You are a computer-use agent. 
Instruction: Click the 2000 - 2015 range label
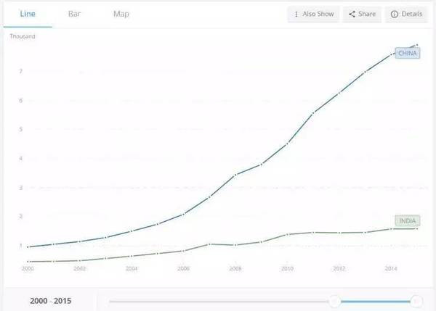click(51, 301)
